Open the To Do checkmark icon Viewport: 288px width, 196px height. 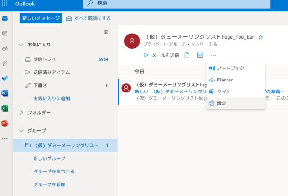pyautogui.click(x=5, y=78)
